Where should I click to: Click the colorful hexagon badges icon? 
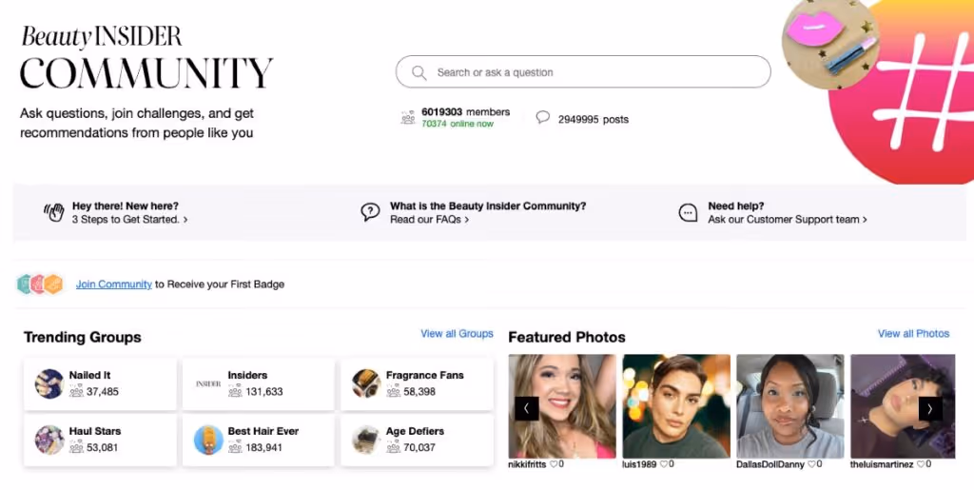click(x=40, y=284)
